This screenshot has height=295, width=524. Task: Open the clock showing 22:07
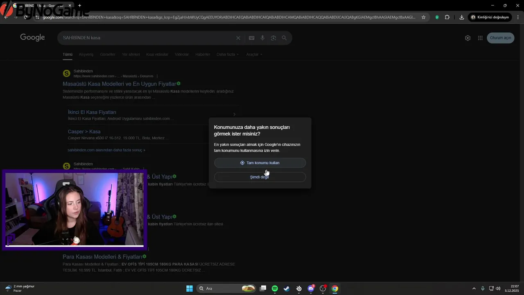click(x=512, y=288)
